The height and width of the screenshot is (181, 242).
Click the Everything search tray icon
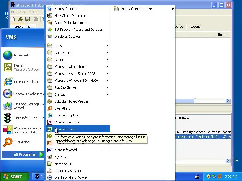pos(220,176)
